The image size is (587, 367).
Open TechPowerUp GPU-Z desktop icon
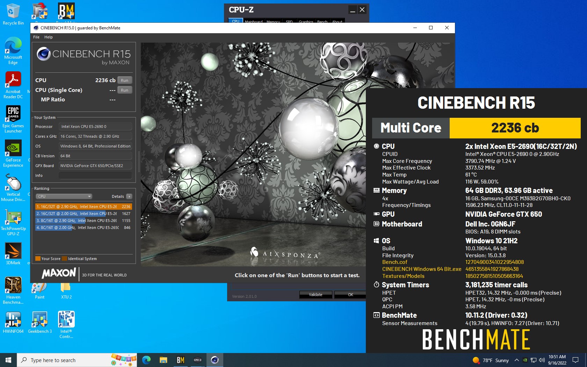tap(13, 222)
